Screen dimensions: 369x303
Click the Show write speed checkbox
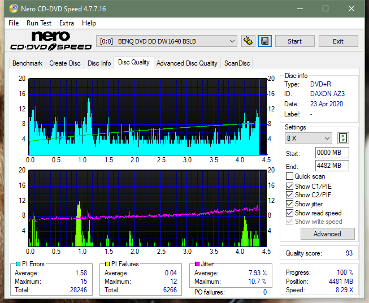(289, 222)
